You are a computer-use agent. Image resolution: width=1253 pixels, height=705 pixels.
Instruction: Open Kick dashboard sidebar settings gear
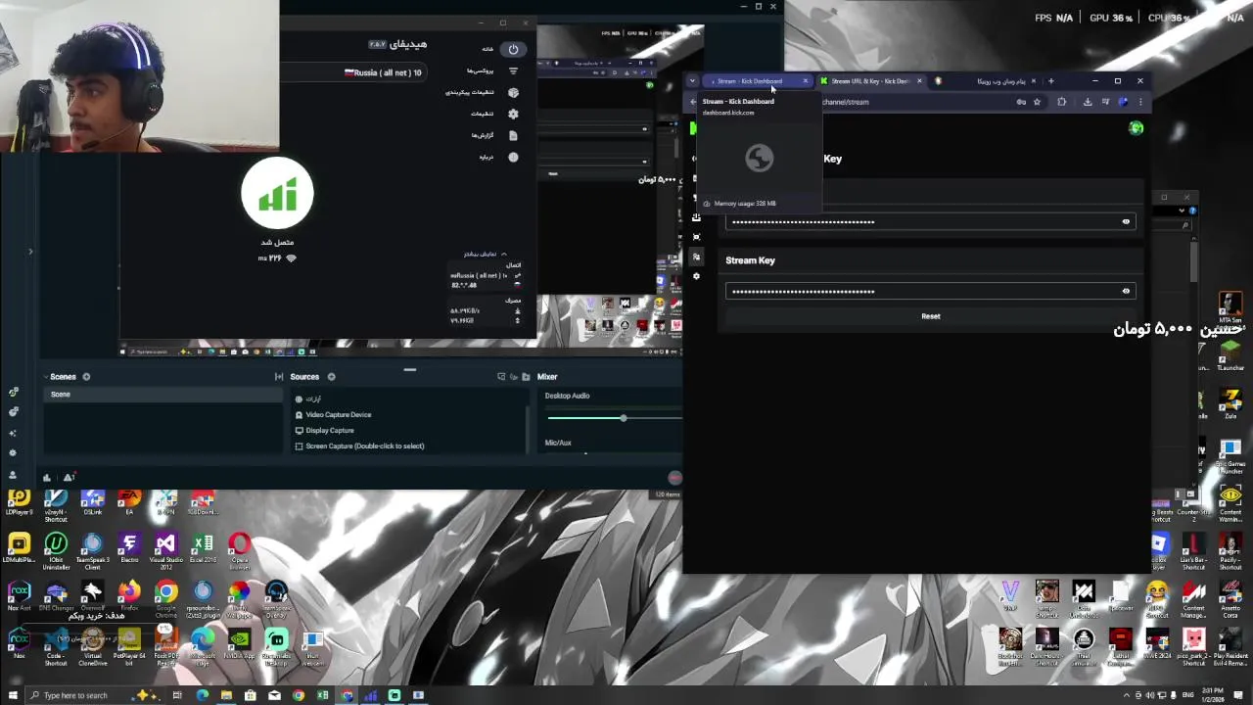click(696, 276)
